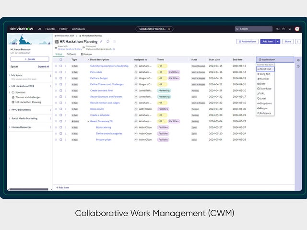
Task: Open the History menu
Action: [63, 29]
